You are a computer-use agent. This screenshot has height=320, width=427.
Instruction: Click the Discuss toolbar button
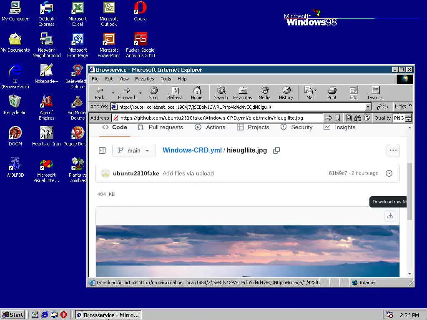[x=375, y=93]
